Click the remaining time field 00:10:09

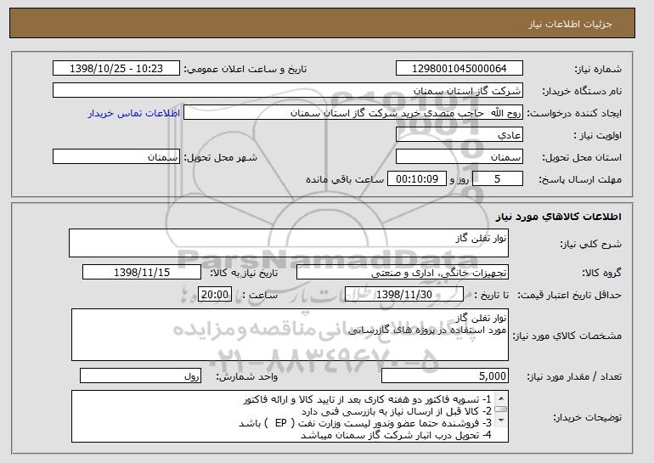pyautogui.click(x=417, y=179)
